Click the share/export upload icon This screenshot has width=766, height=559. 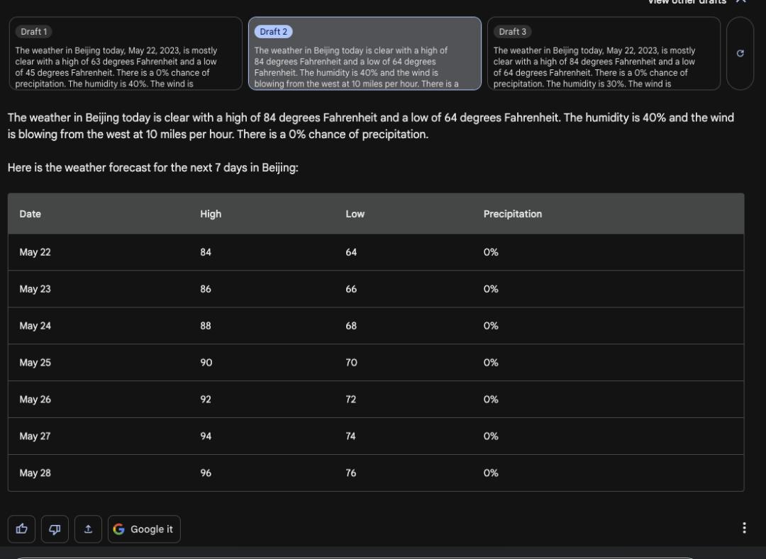coord(88,529)
